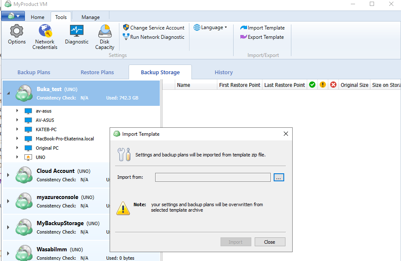Open the Restore Plans tab
The image size is (401, 261).
pos(97,72)
